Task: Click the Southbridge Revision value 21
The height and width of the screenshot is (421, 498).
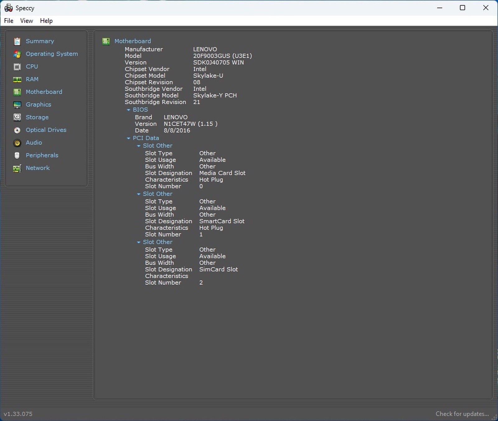Action: pos(196,102)
